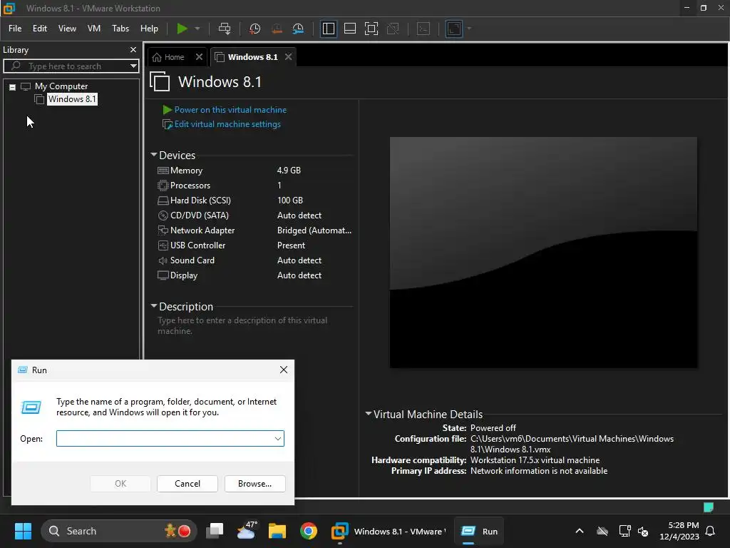Click the Sound Card device

tap(255, 260)
